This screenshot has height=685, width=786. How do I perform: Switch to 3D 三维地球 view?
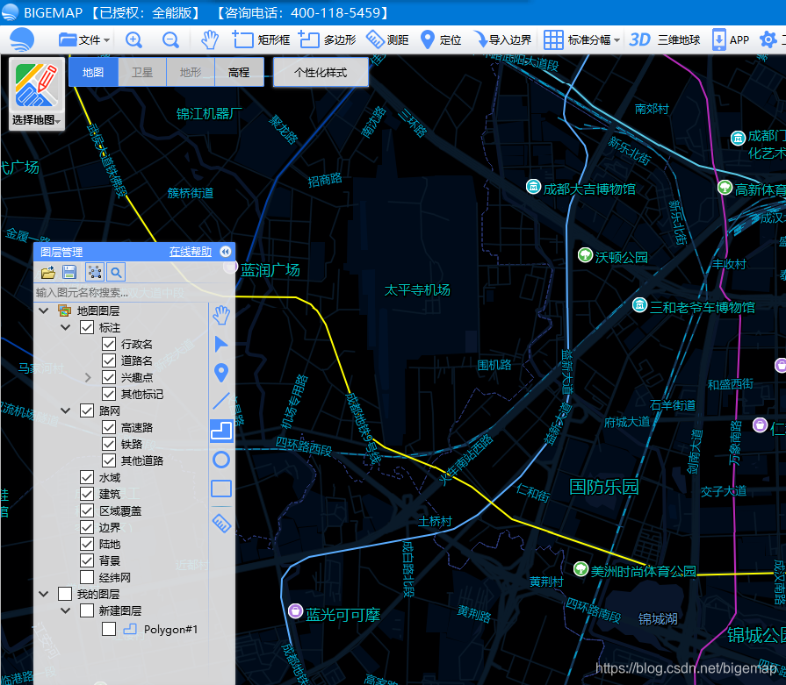point(664,39)
